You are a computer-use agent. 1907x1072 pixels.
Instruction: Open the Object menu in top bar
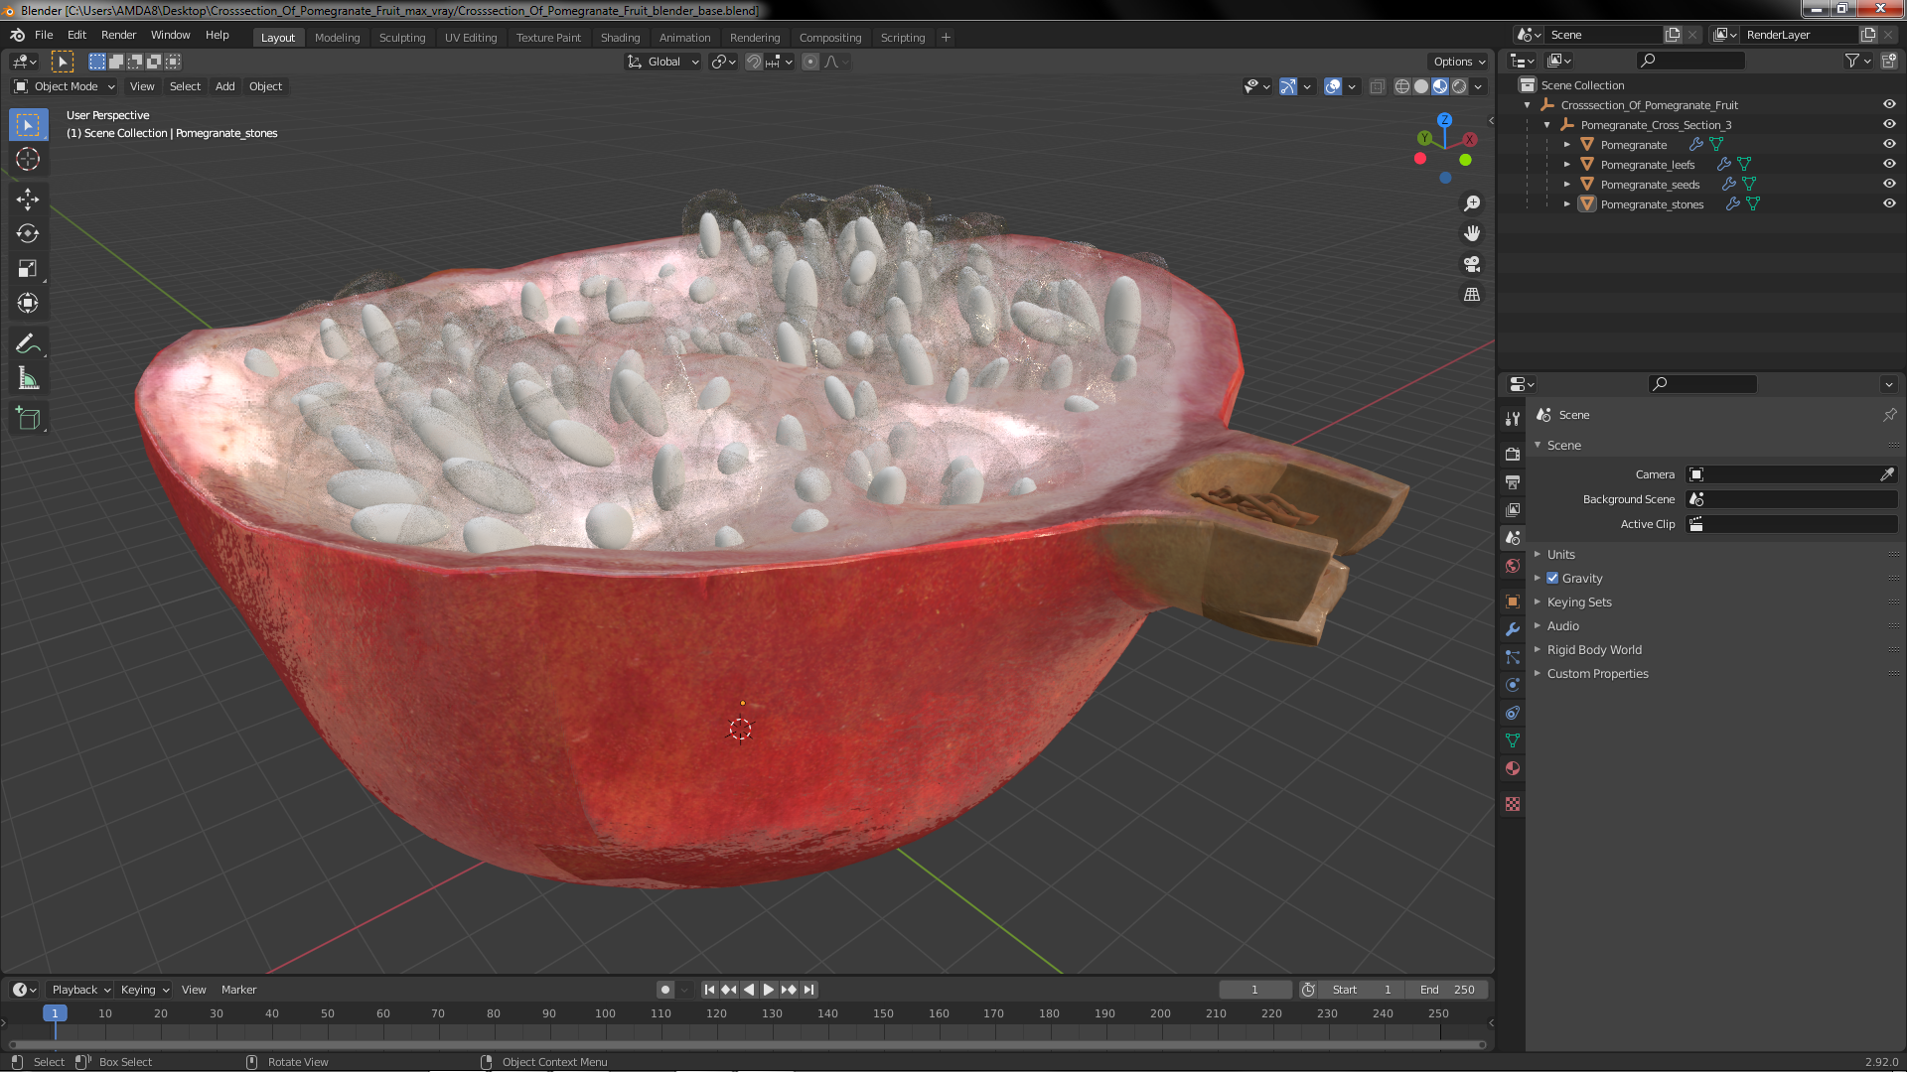[x=262, y=85]
